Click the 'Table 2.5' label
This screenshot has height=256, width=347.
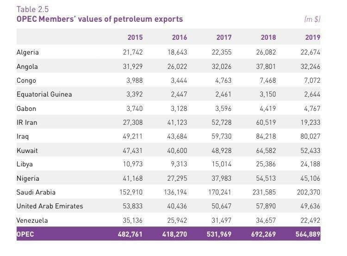tap(32, 9)
